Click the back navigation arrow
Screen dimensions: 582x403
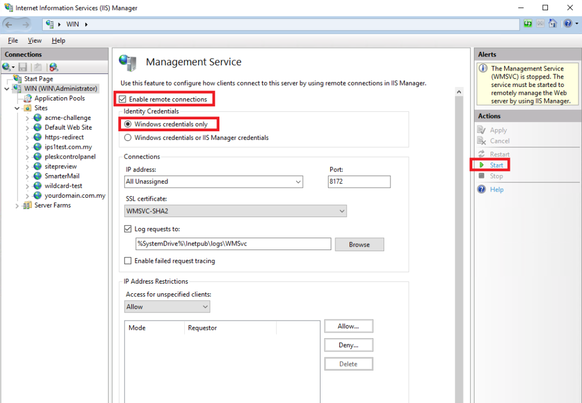click(x=10, y=24)
